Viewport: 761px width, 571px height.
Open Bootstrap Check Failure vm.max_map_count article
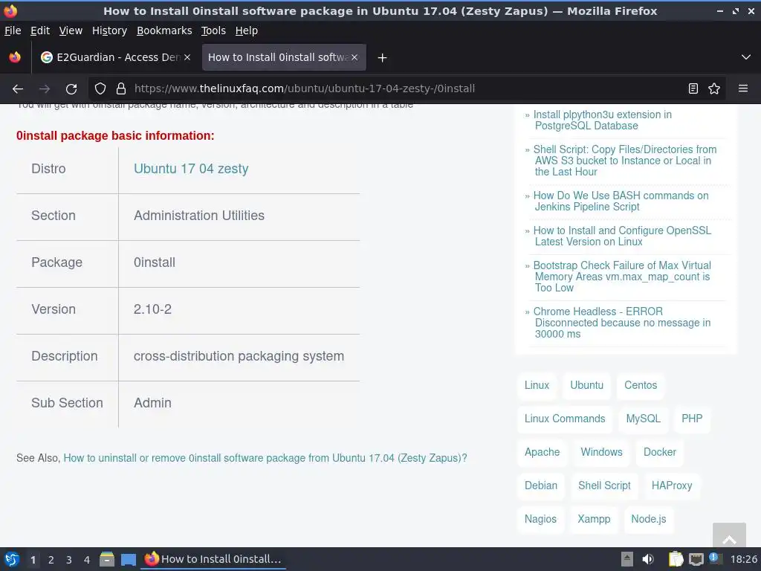tap(623, 277)
